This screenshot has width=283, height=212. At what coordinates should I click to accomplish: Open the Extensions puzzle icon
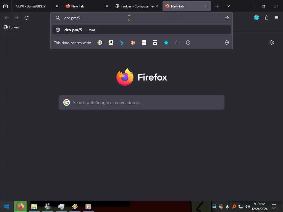point(267,18)
